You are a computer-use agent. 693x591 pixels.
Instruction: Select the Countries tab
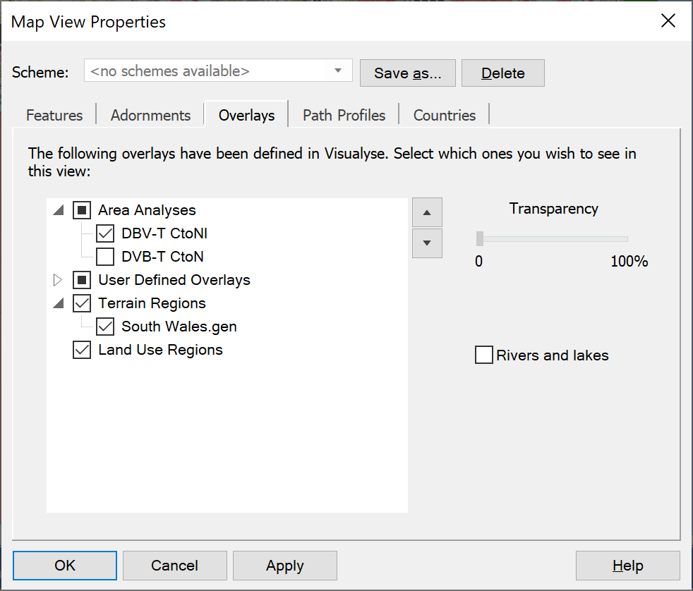coord(444,115)
